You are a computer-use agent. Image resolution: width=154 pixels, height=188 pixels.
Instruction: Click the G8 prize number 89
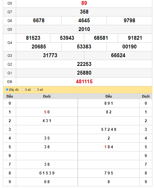[84, 3]
